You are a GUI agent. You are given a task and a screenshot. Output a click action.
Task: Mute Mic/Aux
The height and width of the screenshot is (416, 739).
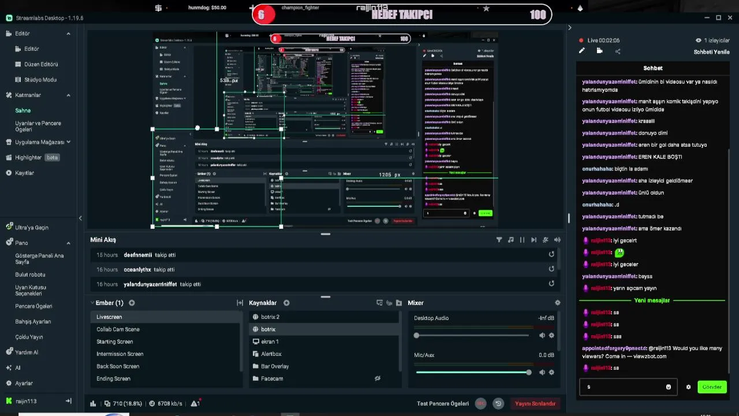[x=542, y=372]
